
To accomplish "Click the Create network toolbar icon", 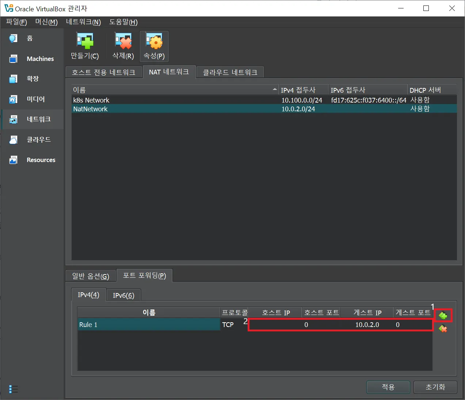I will point(85,46).
